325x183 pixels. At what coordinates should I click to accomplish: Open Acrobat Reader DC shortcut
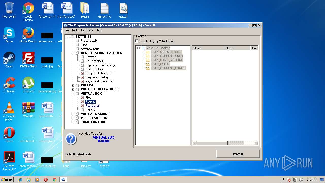click(9, 161)
